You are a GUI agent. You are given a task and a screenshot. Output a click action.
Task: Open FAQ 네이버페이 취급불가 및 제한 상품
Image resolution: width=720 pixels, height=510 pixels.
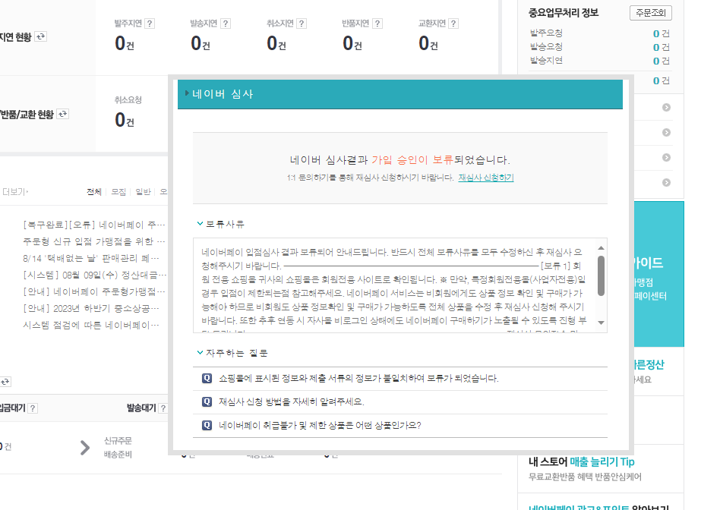click(320, 425)
